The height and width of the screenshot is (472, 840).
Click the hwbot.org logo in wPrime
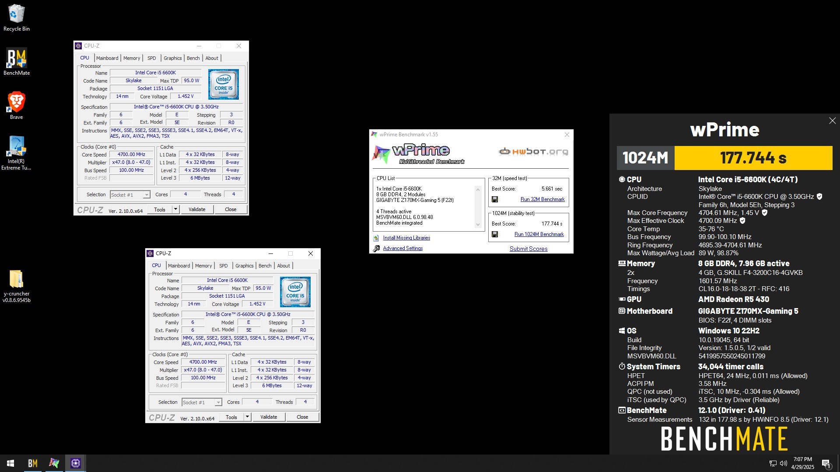pyautogui.click(x=533, y=152)
